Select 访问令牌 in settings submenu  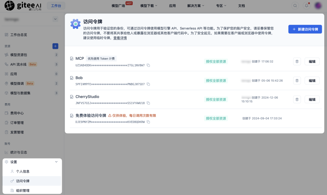point(32,181)
